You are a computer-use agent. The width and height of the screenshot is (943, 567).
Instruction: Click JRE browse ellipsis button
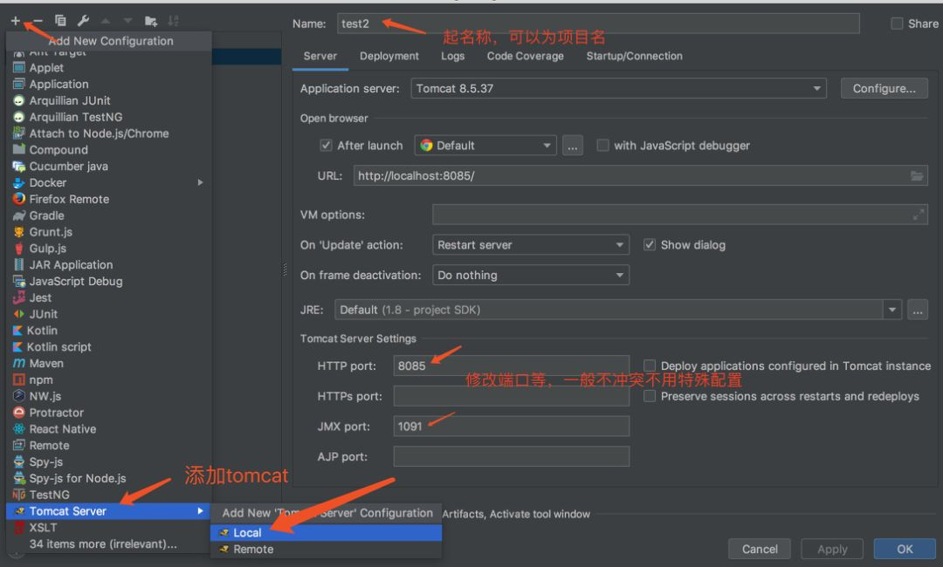[917, 310]
